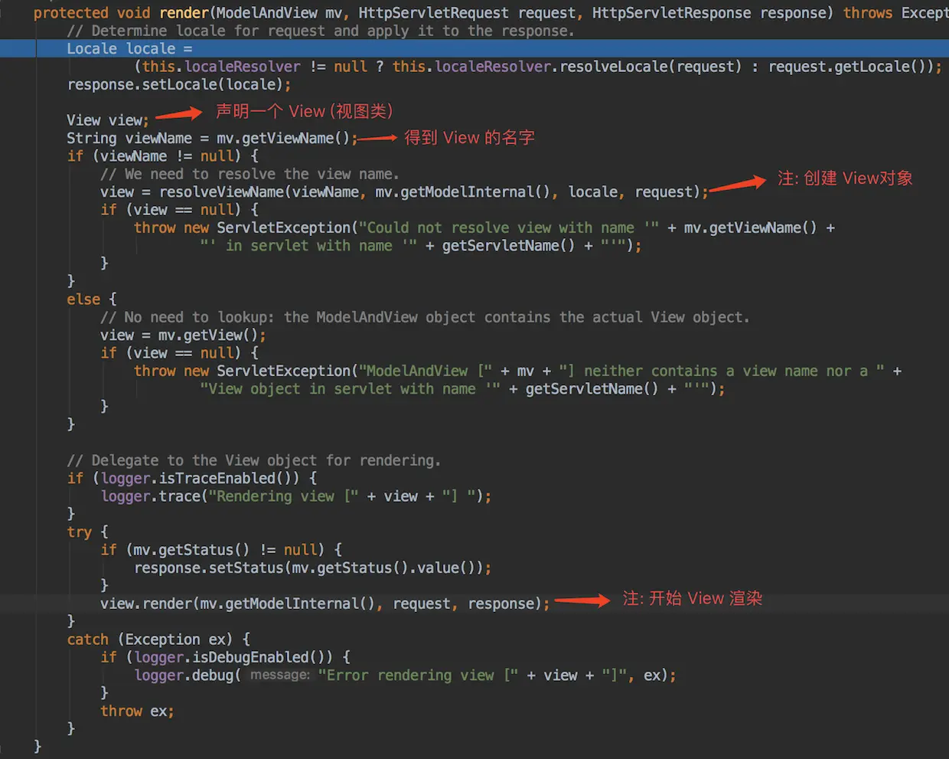Click the red arrow after view.render call
Viewport: 949px width, 759px height.
pos(582,601)
